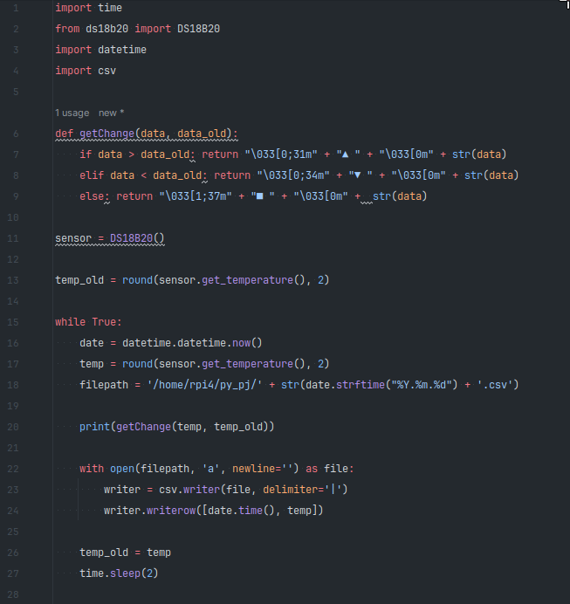Click the time.sleep(2) call
Image resolution: width=570 pixels, height=604 pixels.
click(118, 573)
